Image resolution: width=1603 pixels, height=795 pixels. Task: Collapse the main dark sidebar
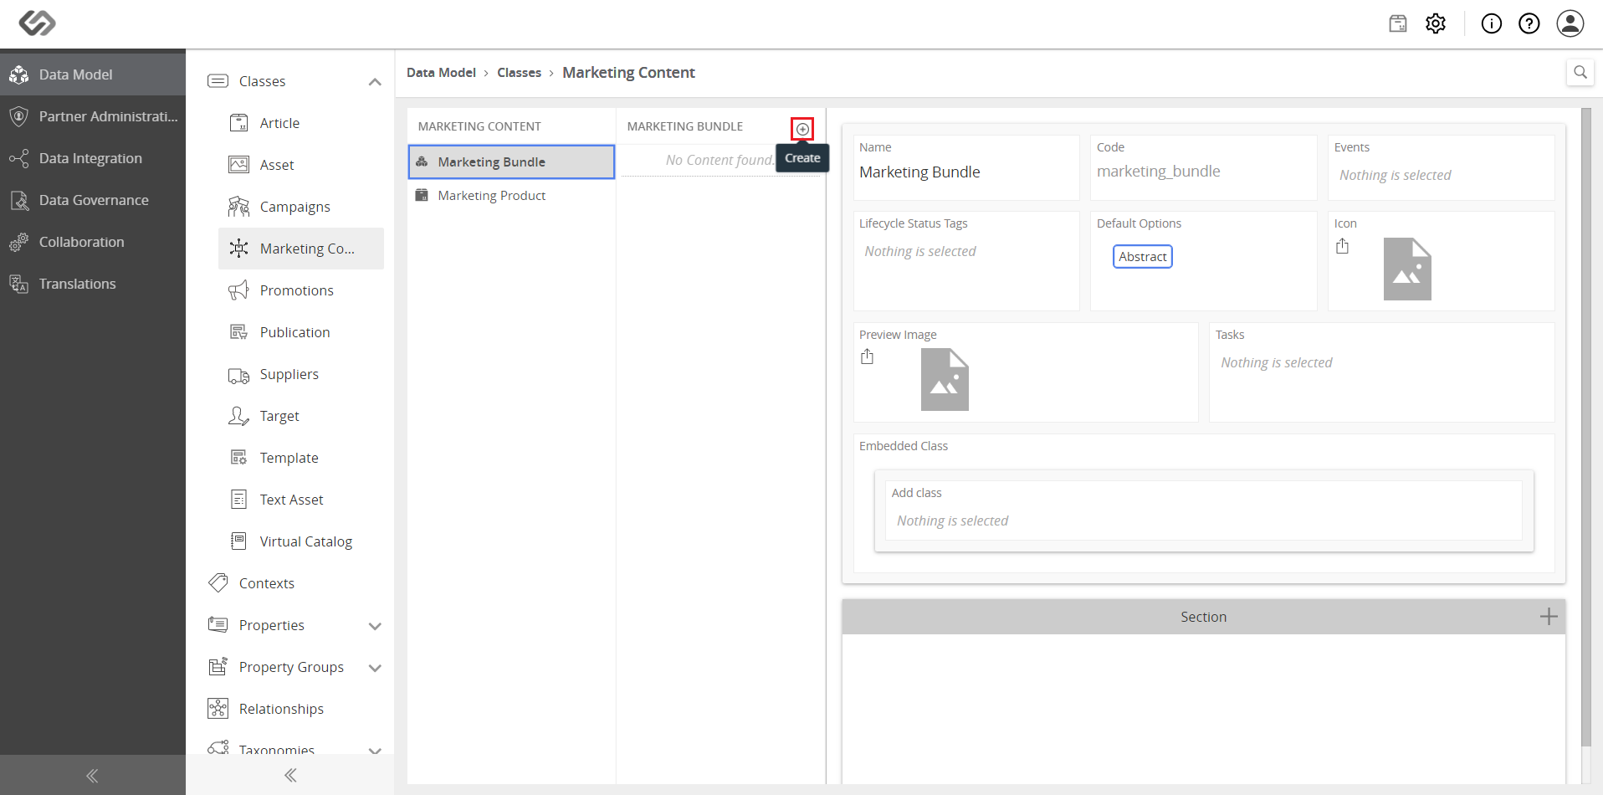92,776
